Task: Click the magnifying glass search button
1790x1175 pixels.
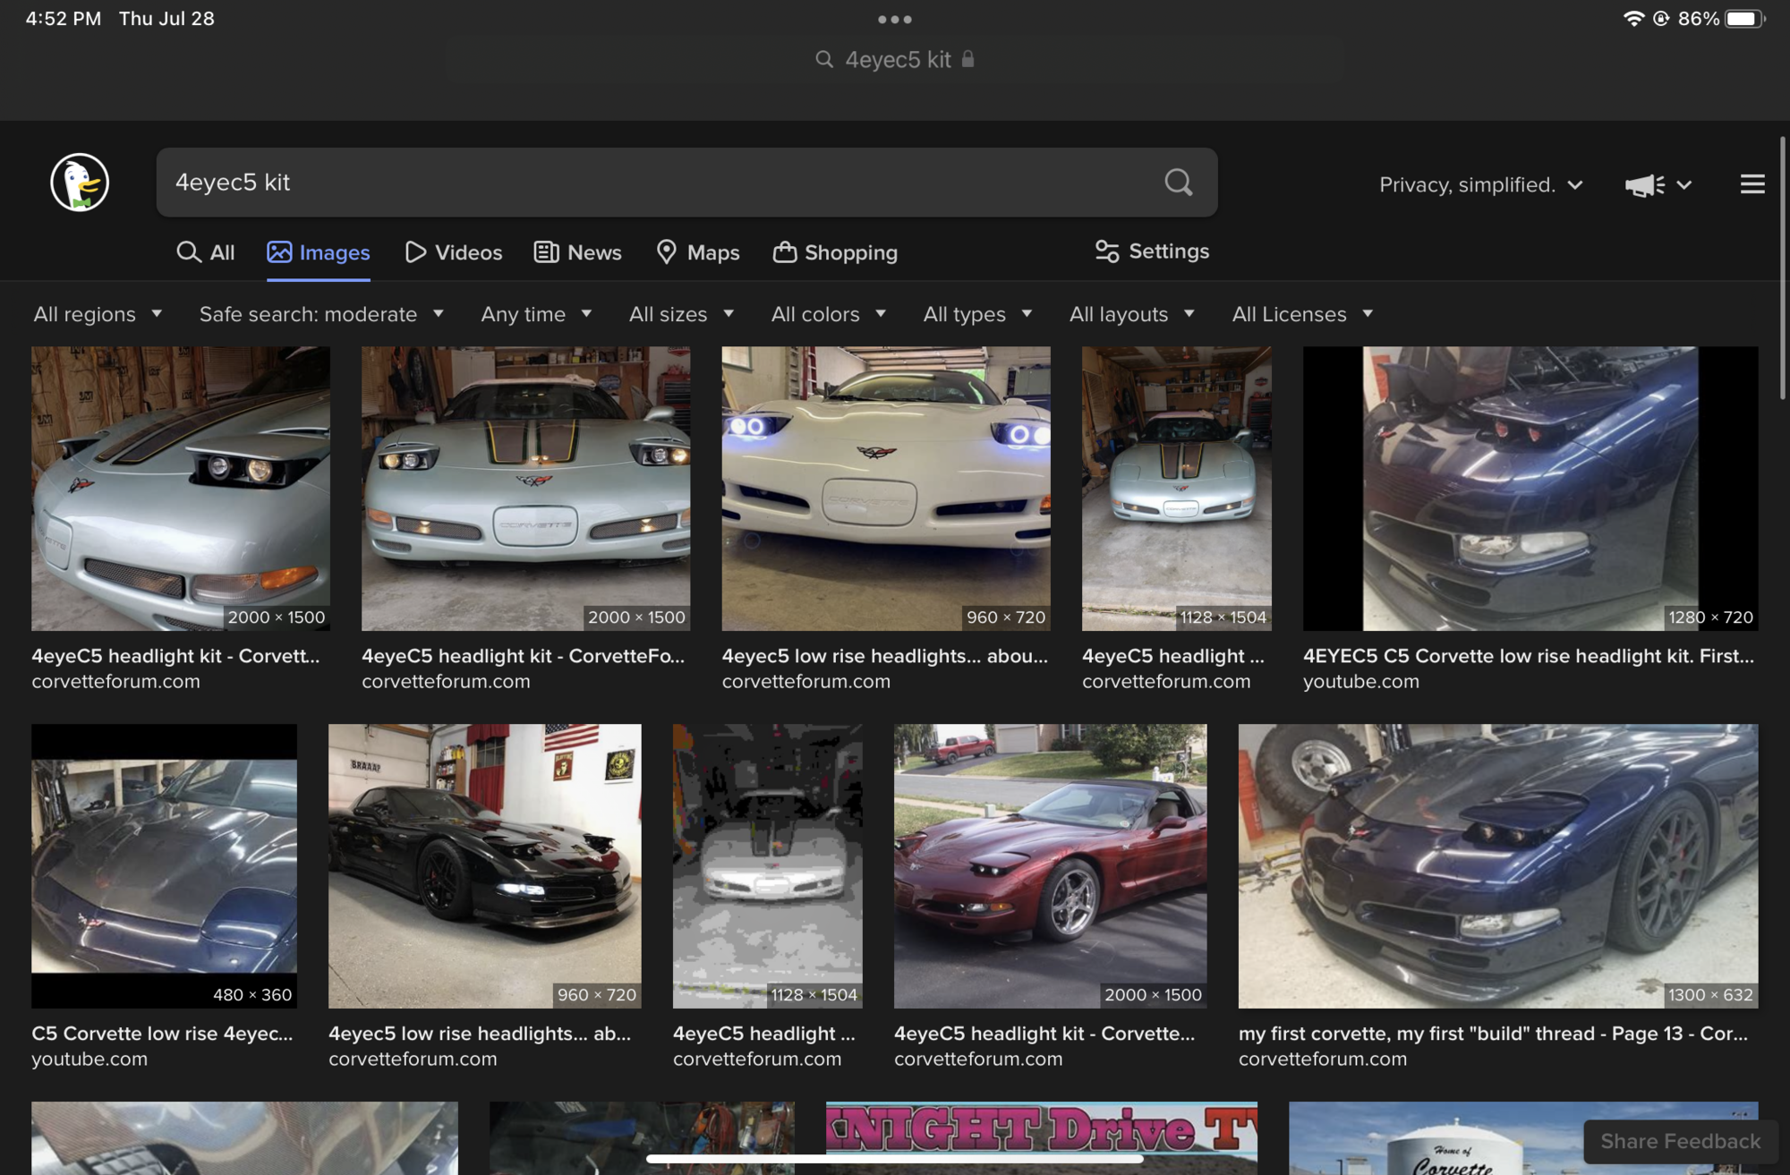Action: coord(1179,183)
